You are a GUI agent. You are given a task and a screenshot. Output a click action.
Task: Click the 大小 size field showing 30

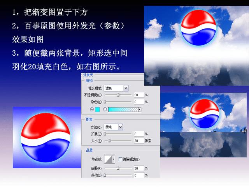click(x=139, y=141)
